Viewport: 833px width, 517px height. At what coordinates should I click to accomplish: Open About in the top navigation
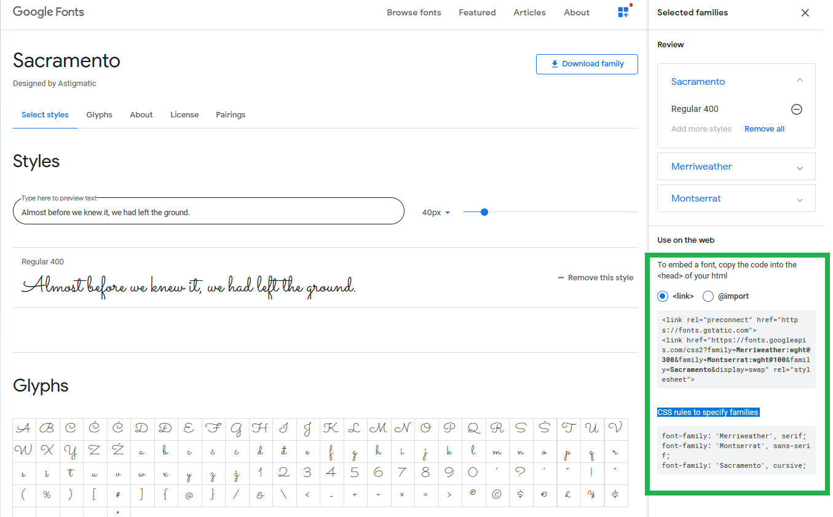tap(577, 12)
